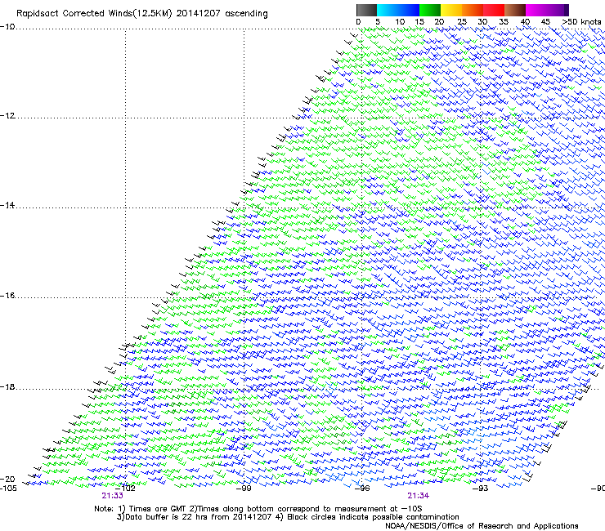This screenshot has height=531, width=605.
Task: Click the -96 longitude axis label
Action: (362, 489)
